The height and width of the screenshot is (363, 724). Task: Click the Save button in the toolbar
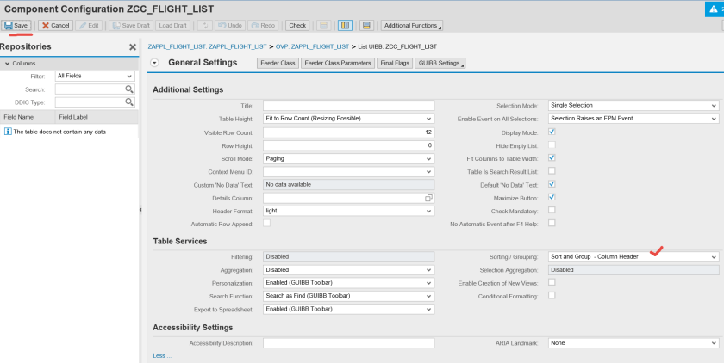(17, 26)
